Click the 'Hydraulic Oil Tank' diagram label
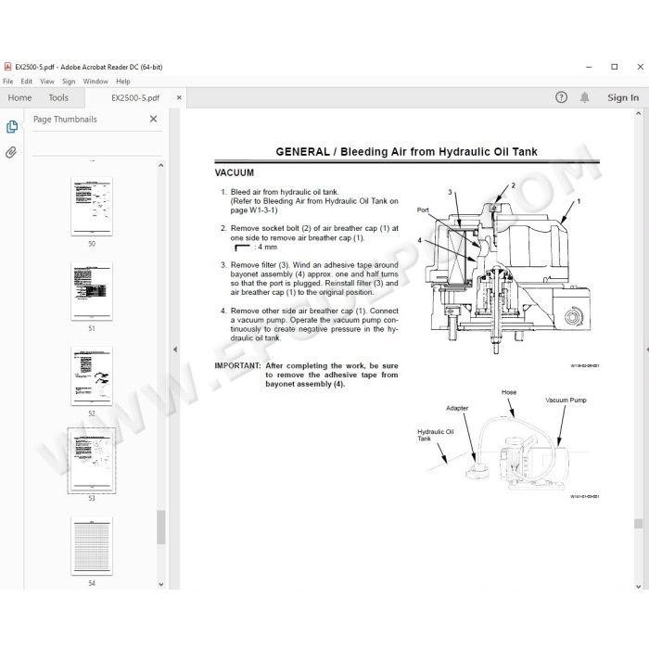The width and height of the screenshot is (649, 649). pyautogui.click(x=436, y=435)
